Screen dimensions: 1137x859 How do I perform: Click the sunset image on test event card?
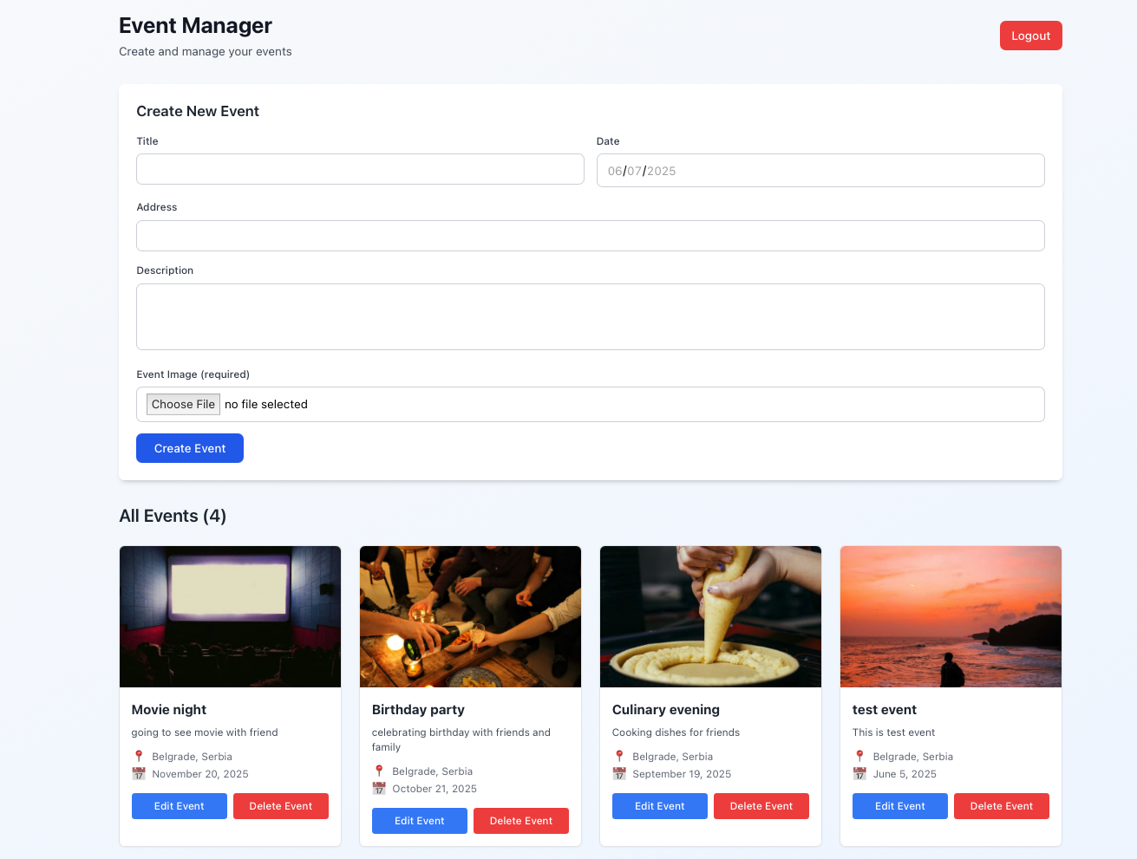point(951,616)
